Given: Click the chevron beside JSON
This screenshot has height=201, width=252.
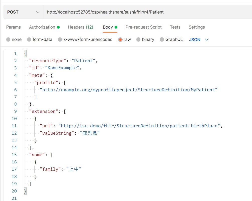Looking at the screenshot, I should pos(207,40).
